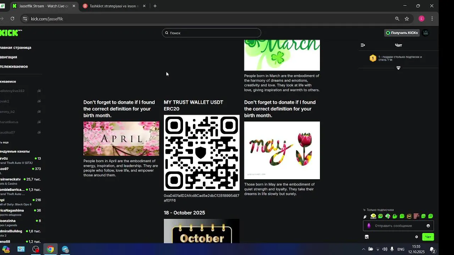The width and height of the screenshot is (454, 255).
Task: Click the offline icon next to hanatBarua
Action: [39, 122]
